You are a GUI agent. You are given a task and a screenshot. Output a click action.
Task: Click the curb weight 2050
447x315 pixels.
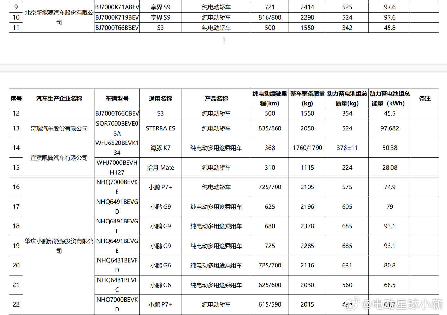[x=307, y=128]
